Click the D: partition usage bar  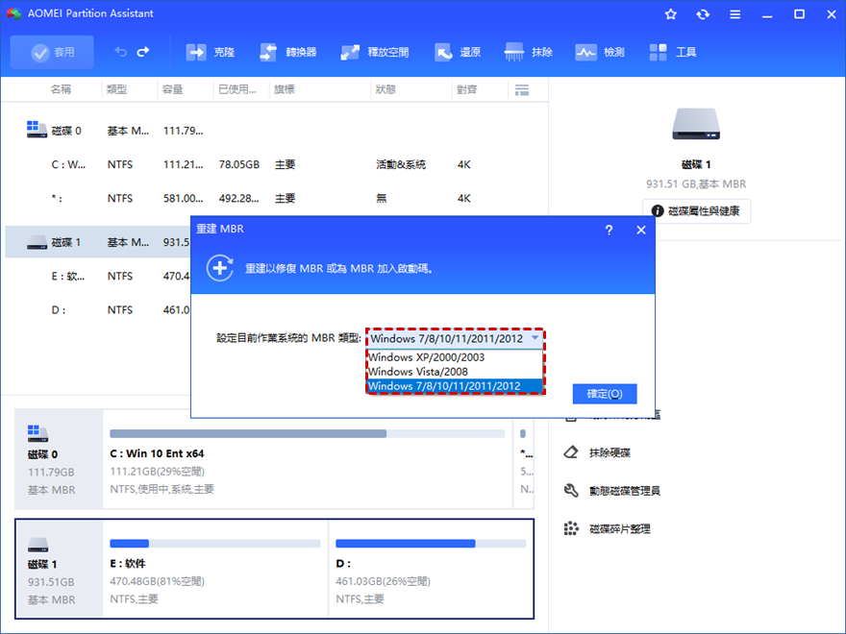[x=431, y=544]
